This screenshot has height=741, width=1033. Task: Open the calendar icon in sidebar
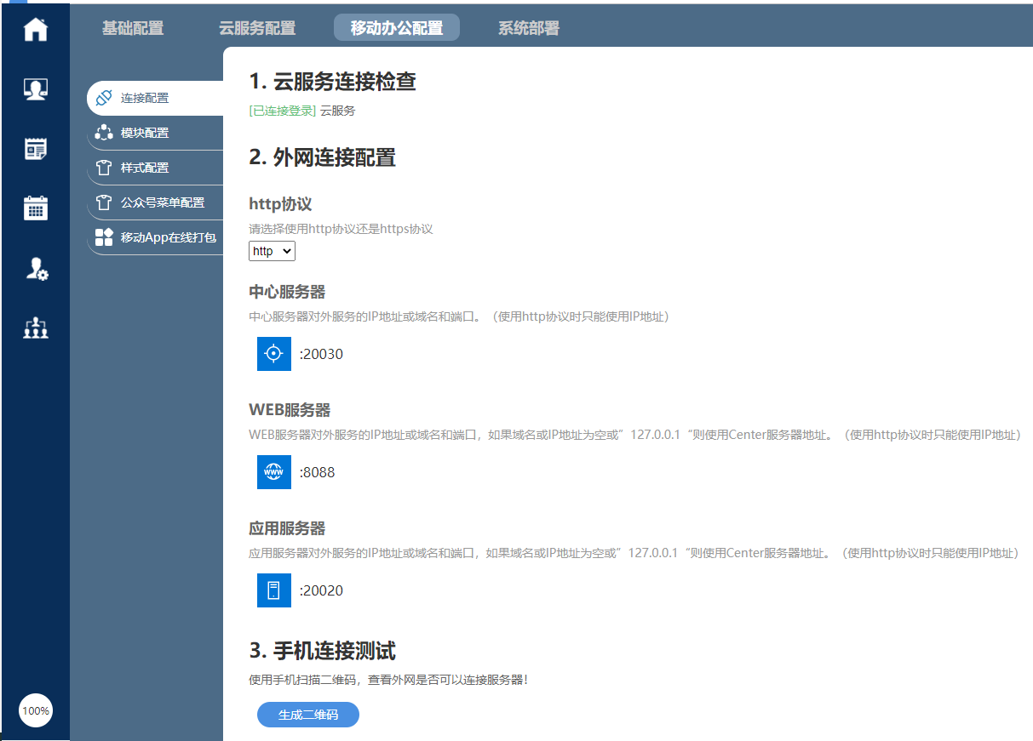36,208
